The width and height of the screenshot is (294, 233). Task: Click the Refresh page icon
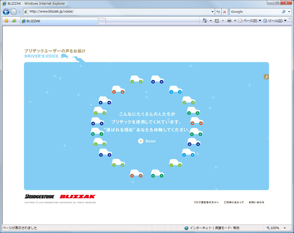[x=218, y=12]
